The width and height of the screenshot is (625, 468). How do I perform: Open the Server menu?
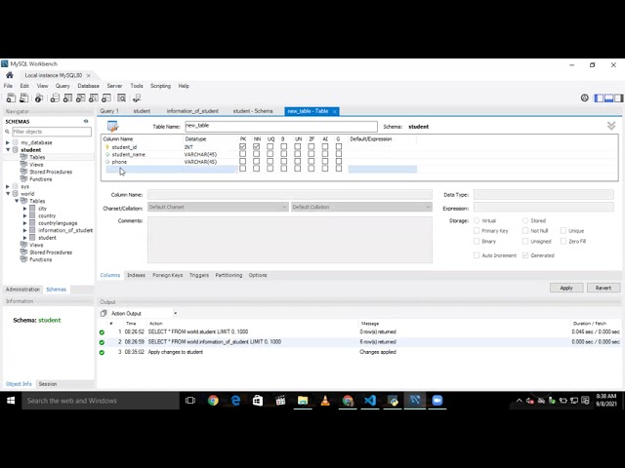[x=114, y=86]
